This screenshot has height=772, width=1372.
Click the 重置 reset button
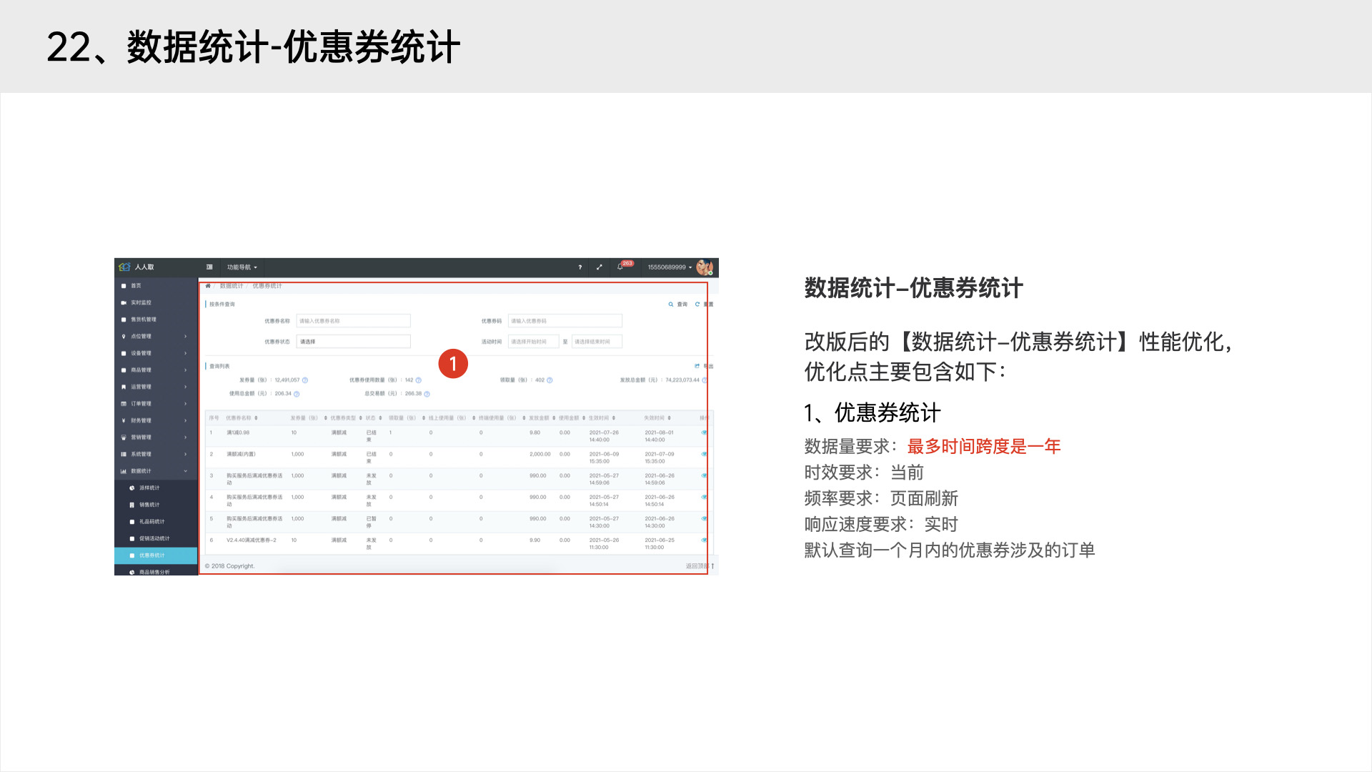(x=704, y=305)
